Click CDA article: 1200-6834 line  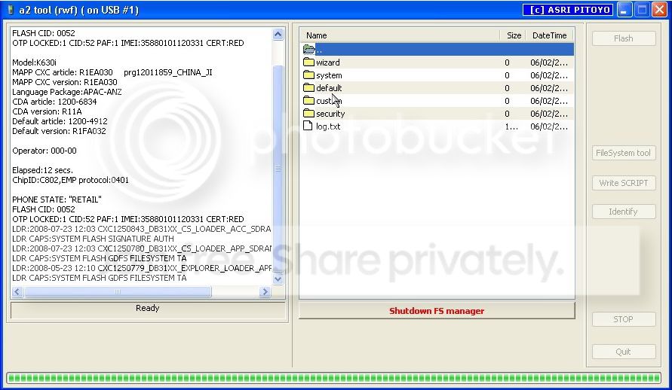tap(54, 102)
